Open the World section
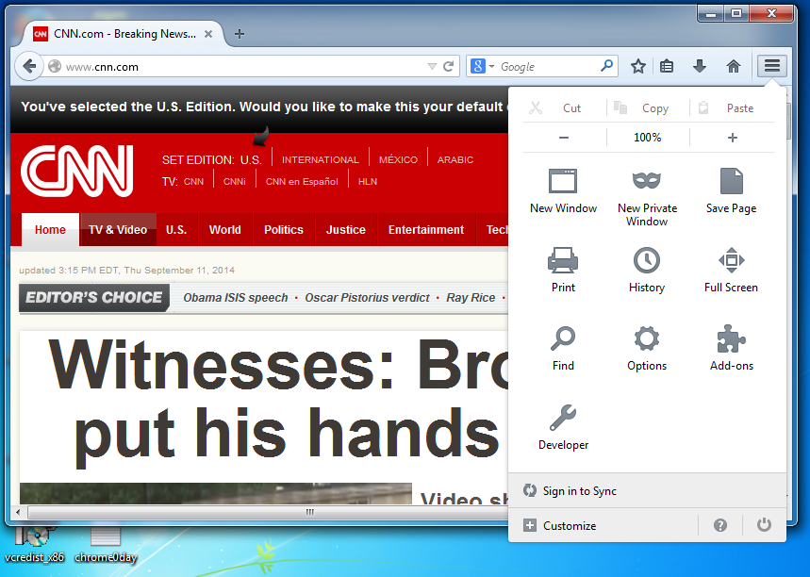The image size is (810, 577). click(224, 230)
